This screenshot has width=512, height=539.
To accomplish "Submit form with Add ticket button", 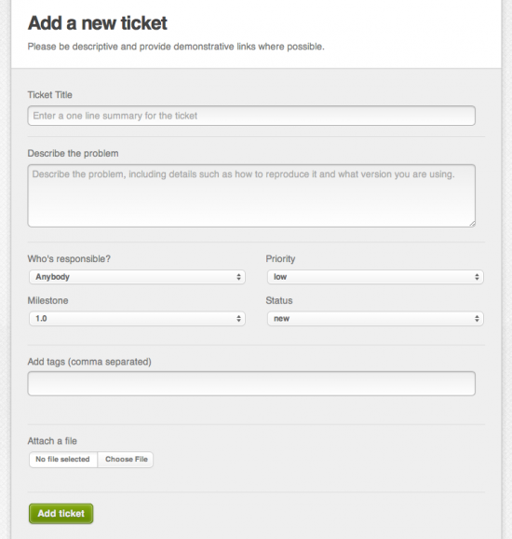I will click(61, 514).
